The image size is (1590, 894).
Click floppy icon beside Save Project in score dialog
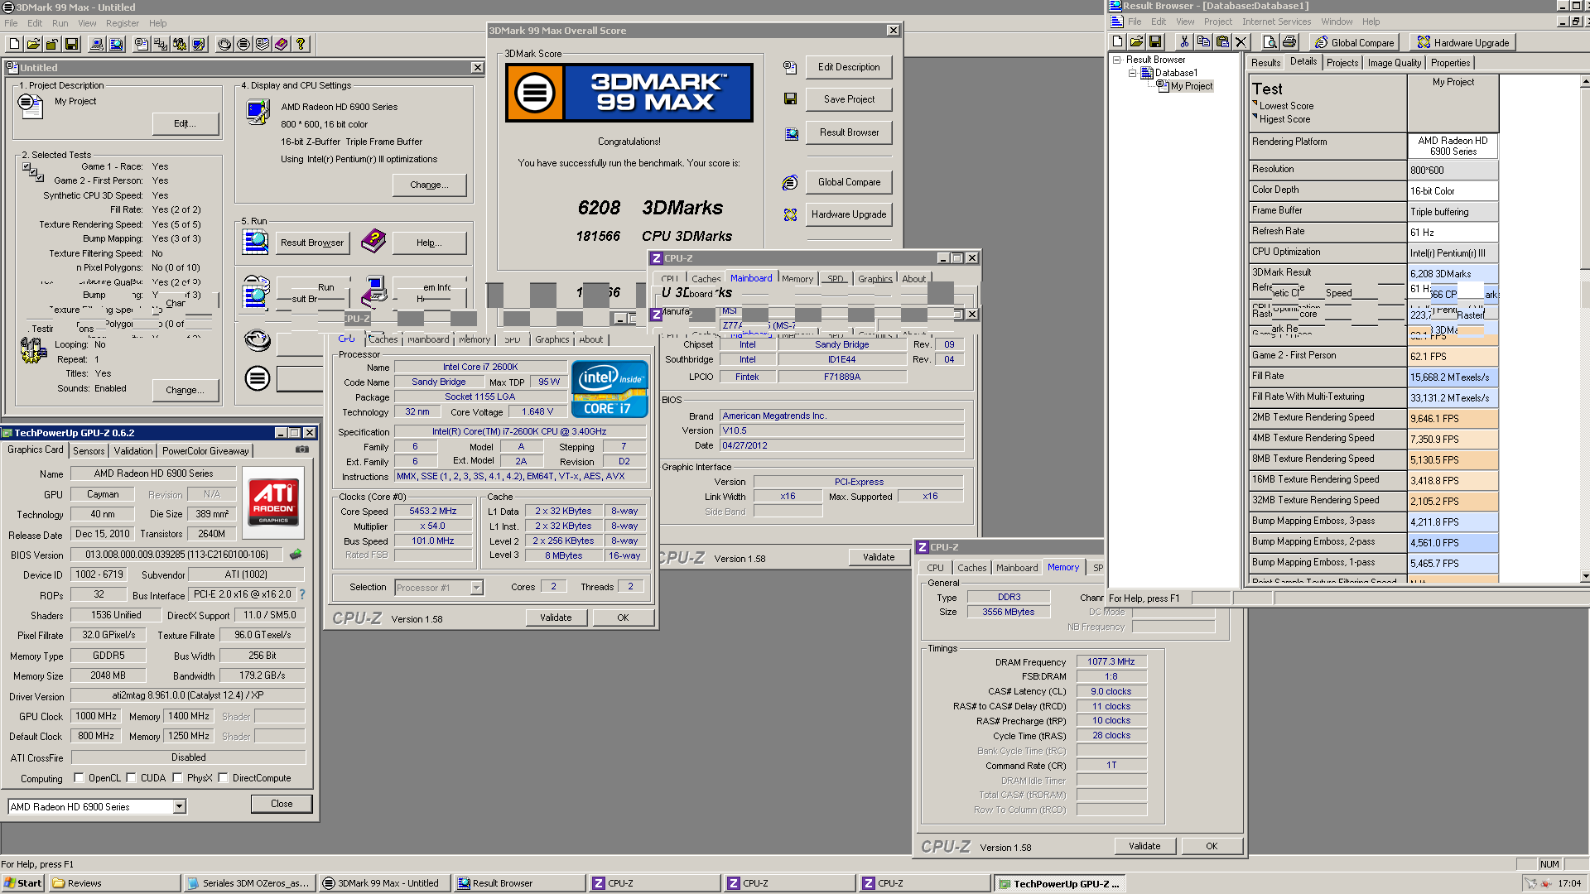(x=790, y=99)
